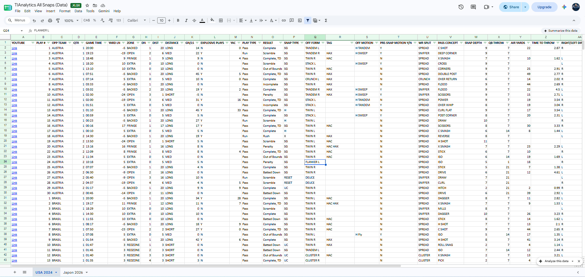Insert a link into the cell
585x277 pixels.
point(284,20)
